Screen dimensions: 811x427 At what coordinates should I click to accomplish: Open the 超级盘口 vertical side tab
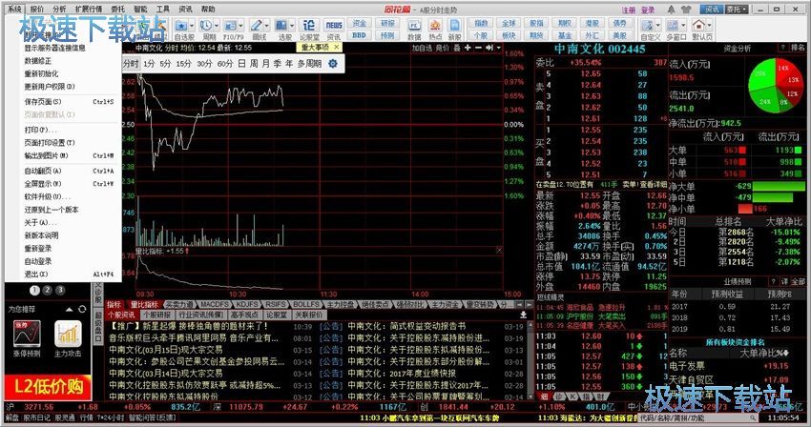[x=98, y=327]
